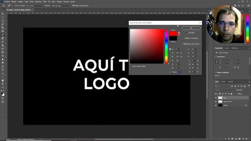
Task: Select the Move tool
Action: pyautogui.click(x=3, y=14)
